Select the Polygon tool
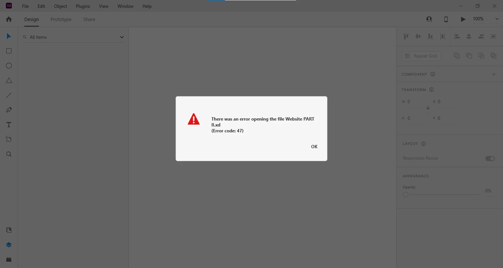This screenshot has height=268, width=503. pos(9,80)
